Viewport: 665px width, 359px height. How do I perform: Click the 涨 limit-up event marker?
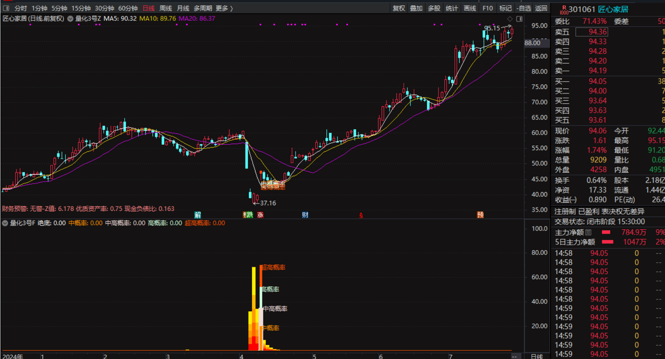pyautogui.click(x=260, y=215)
